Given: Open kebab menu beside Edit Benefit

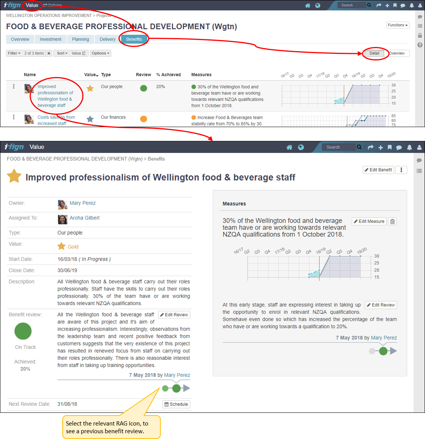Looking at the screenshot, I should (401, 170).
